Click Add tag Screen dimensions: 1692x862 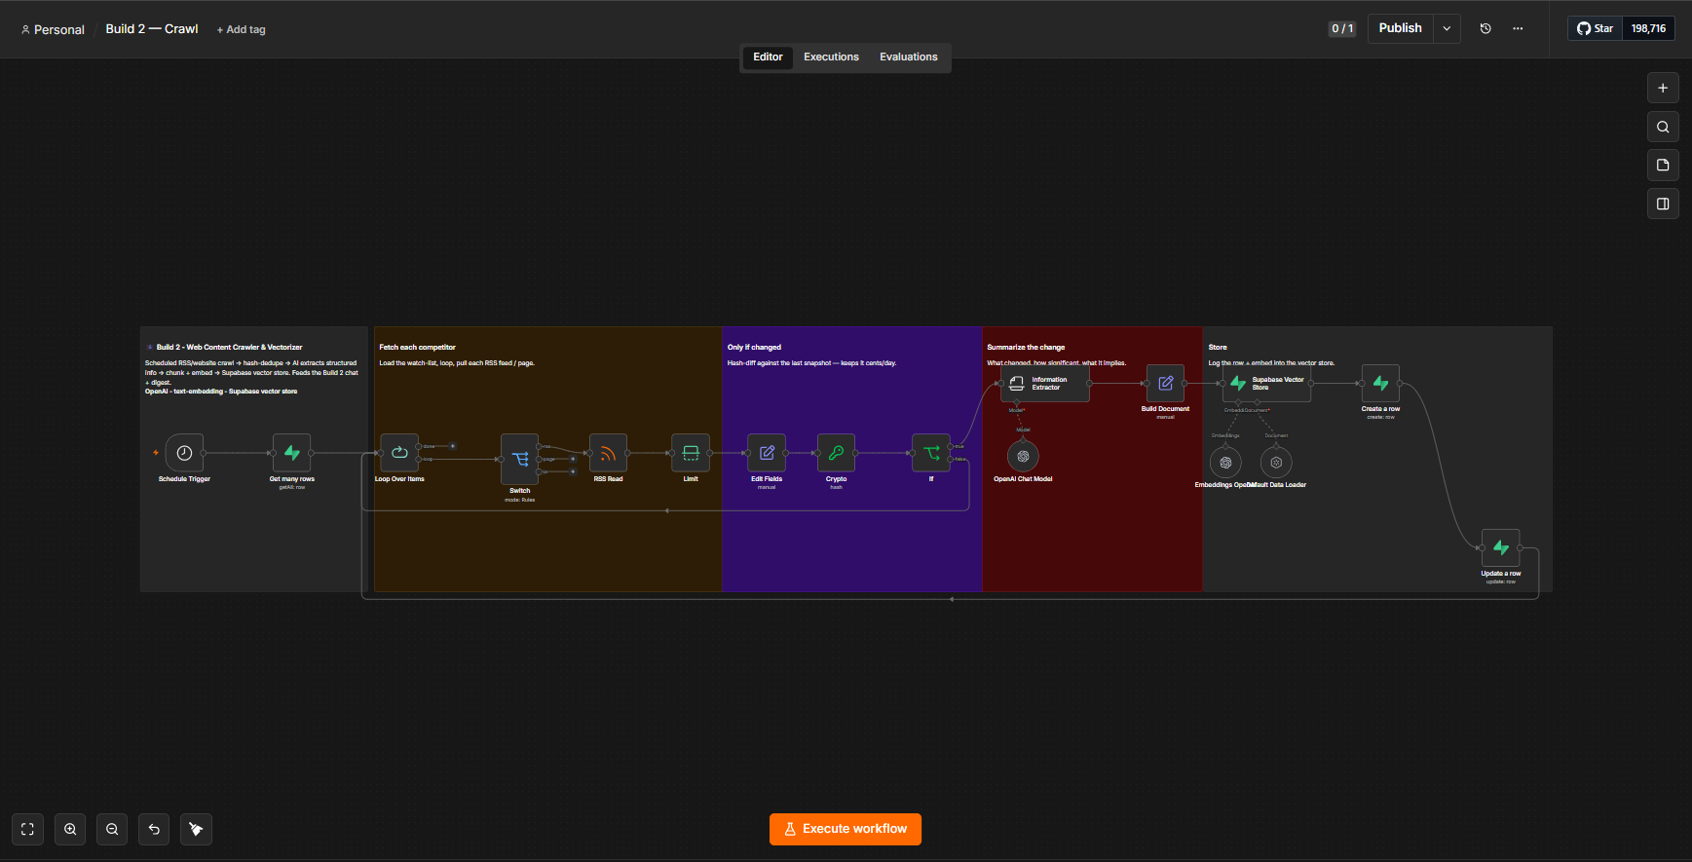[242, 30]
